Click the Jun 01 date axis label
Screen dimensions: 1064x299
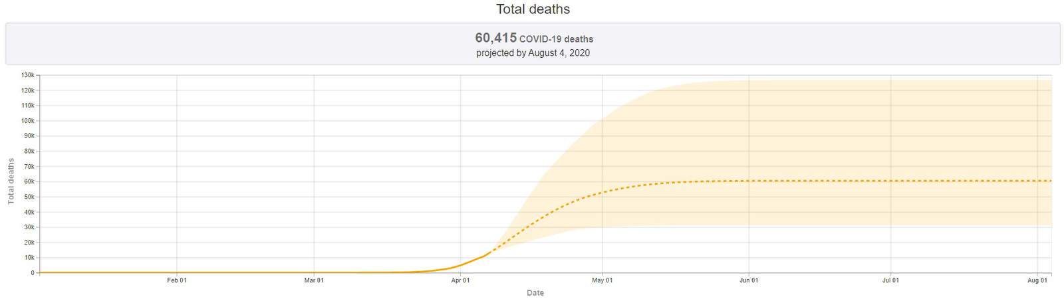pos(749,280)
